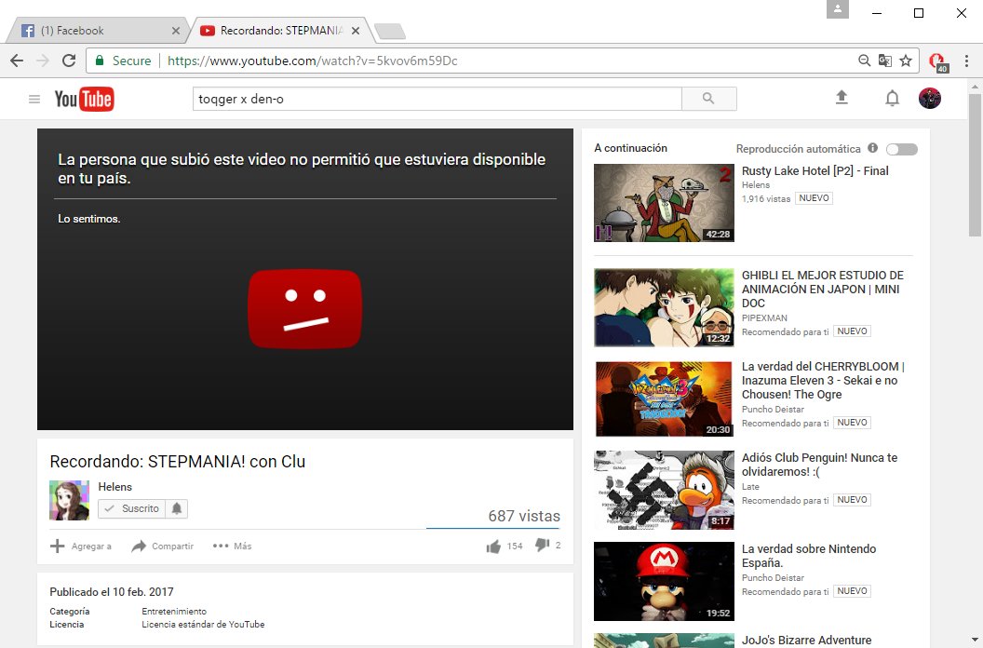Open the account avatar in header
The height and width of the screenshot is (648, 983).
pyautogui.click(x=930, y=98)
